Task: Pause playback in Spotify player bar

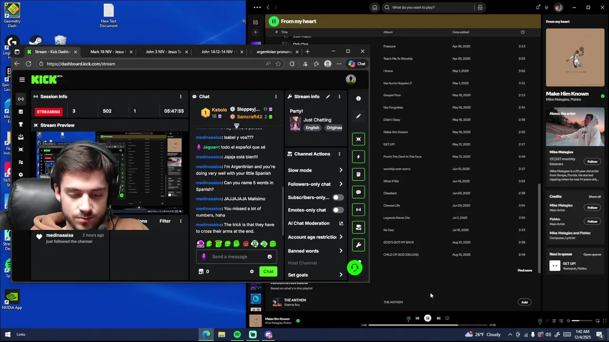Action: [x=428, y=318]
